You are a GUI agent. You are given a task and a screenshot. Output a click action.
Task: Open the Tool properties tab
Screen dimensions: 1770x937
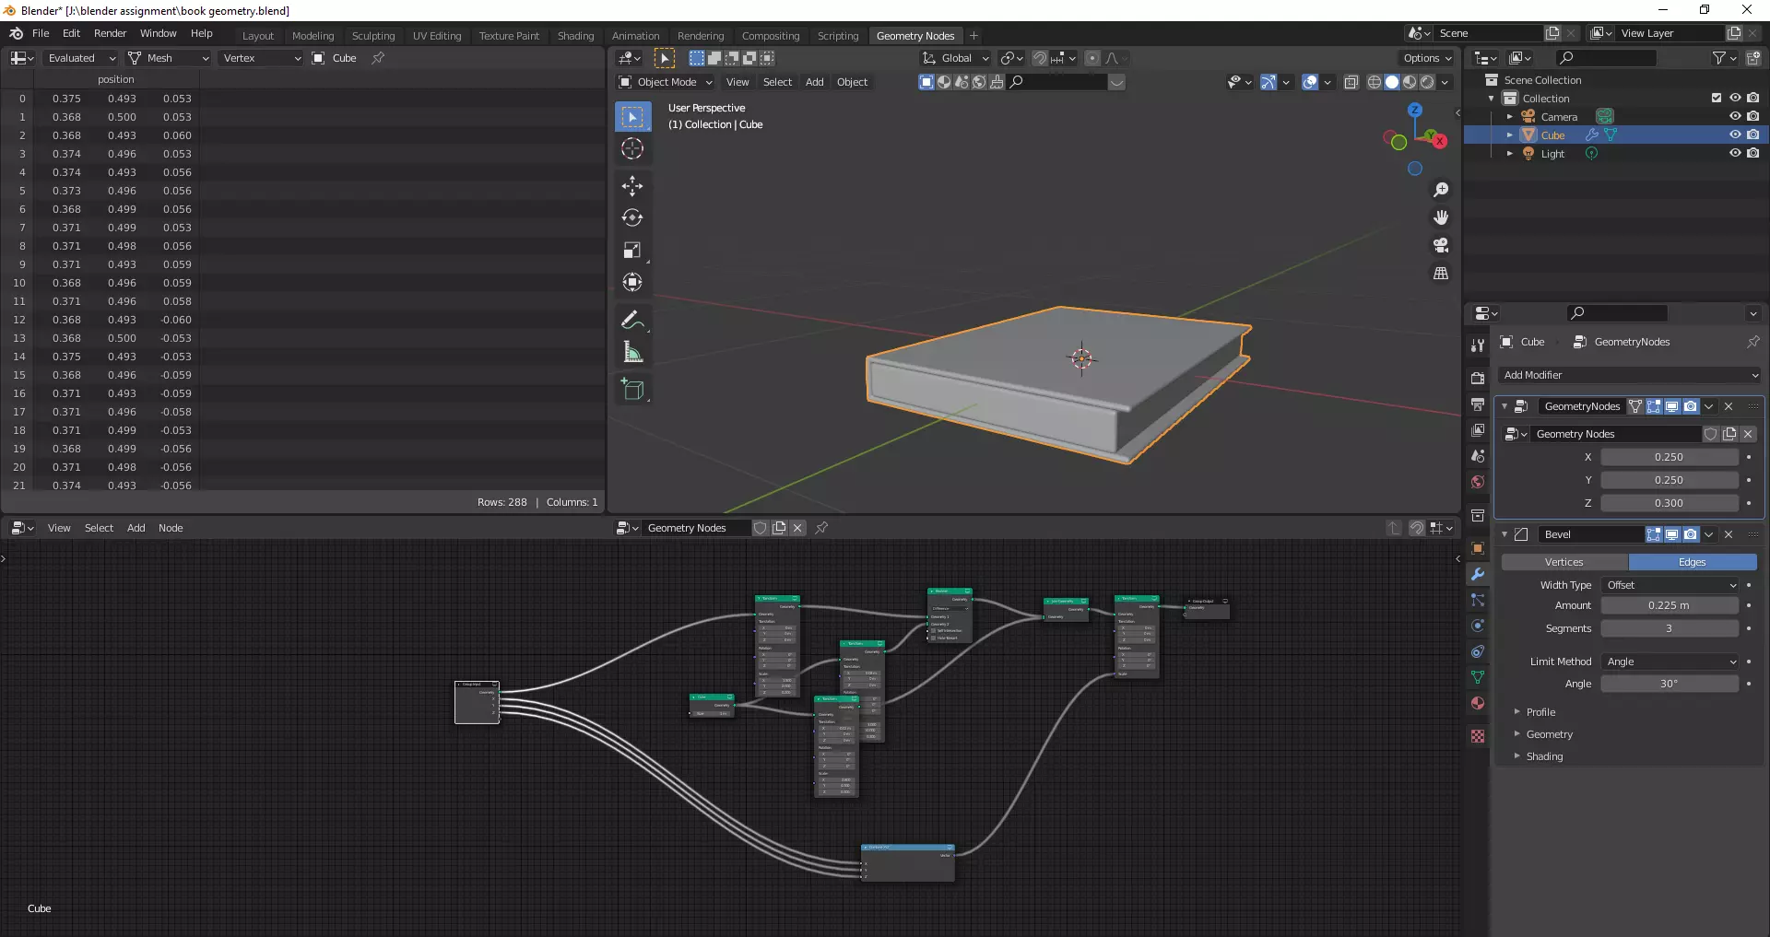(1478, 345)
